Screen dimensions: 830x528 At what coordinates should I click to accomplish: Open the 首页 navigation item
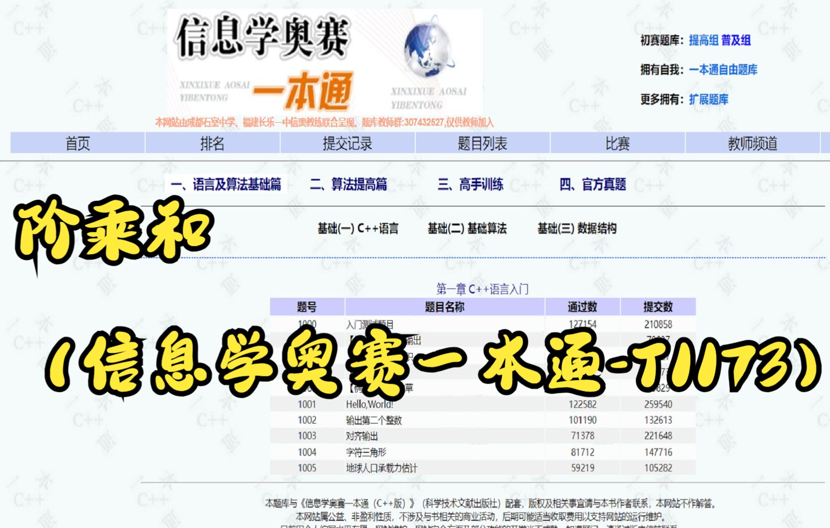click(77, 143)
